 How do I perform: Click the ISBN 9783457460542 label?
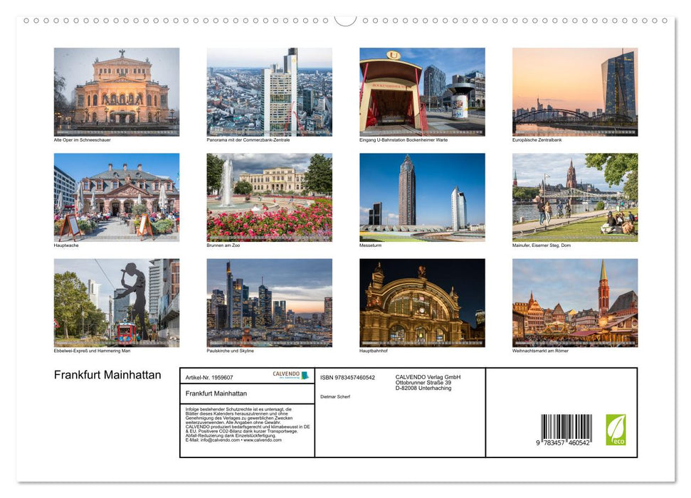pyautogui.click(x=349, y=377)
